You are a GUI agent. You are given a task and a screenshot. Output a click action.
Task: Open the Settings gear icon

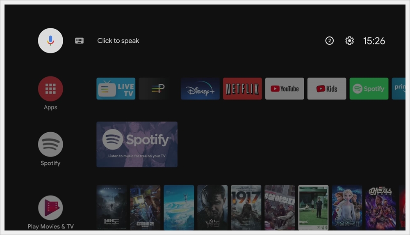(x=350, y=41)
